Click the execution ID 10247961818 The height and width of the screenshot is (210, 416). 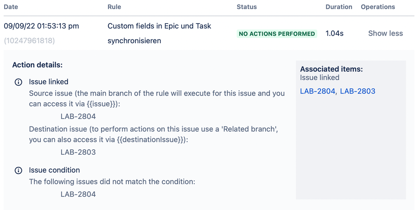tap(30, 40)
